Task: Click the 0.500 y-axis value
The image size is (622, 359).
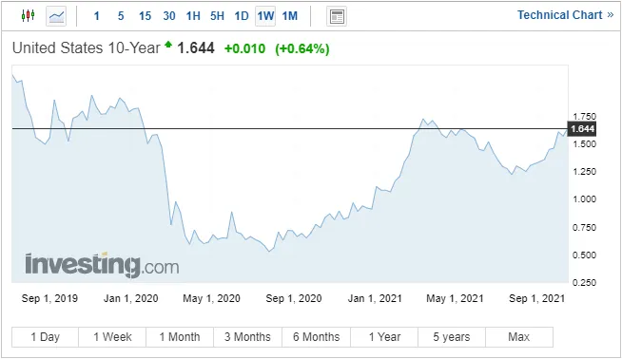Action: tap(584, 255)
